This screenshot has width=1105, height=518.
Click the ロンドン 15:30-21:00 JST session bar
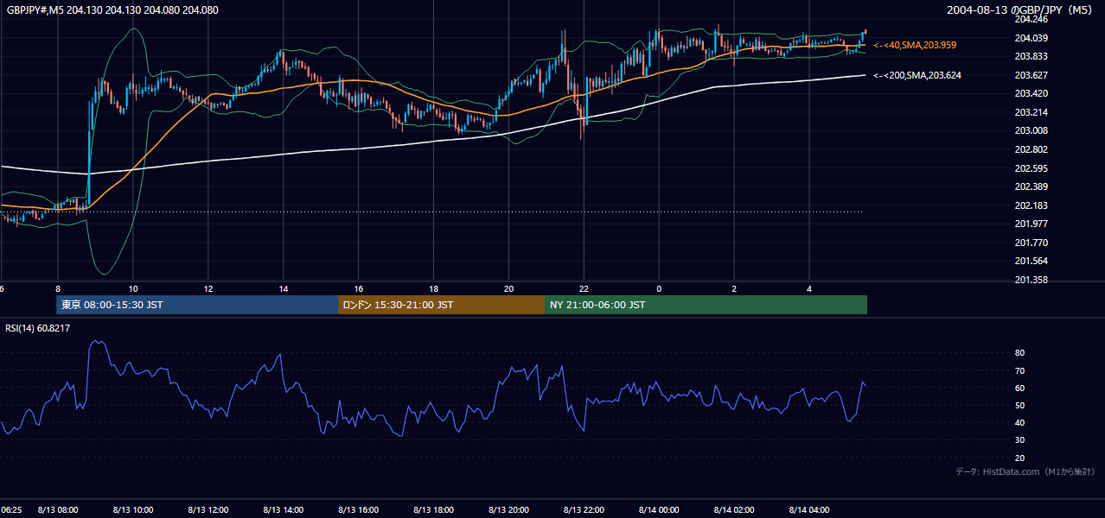pyautogui.click(x=442, y=305)
